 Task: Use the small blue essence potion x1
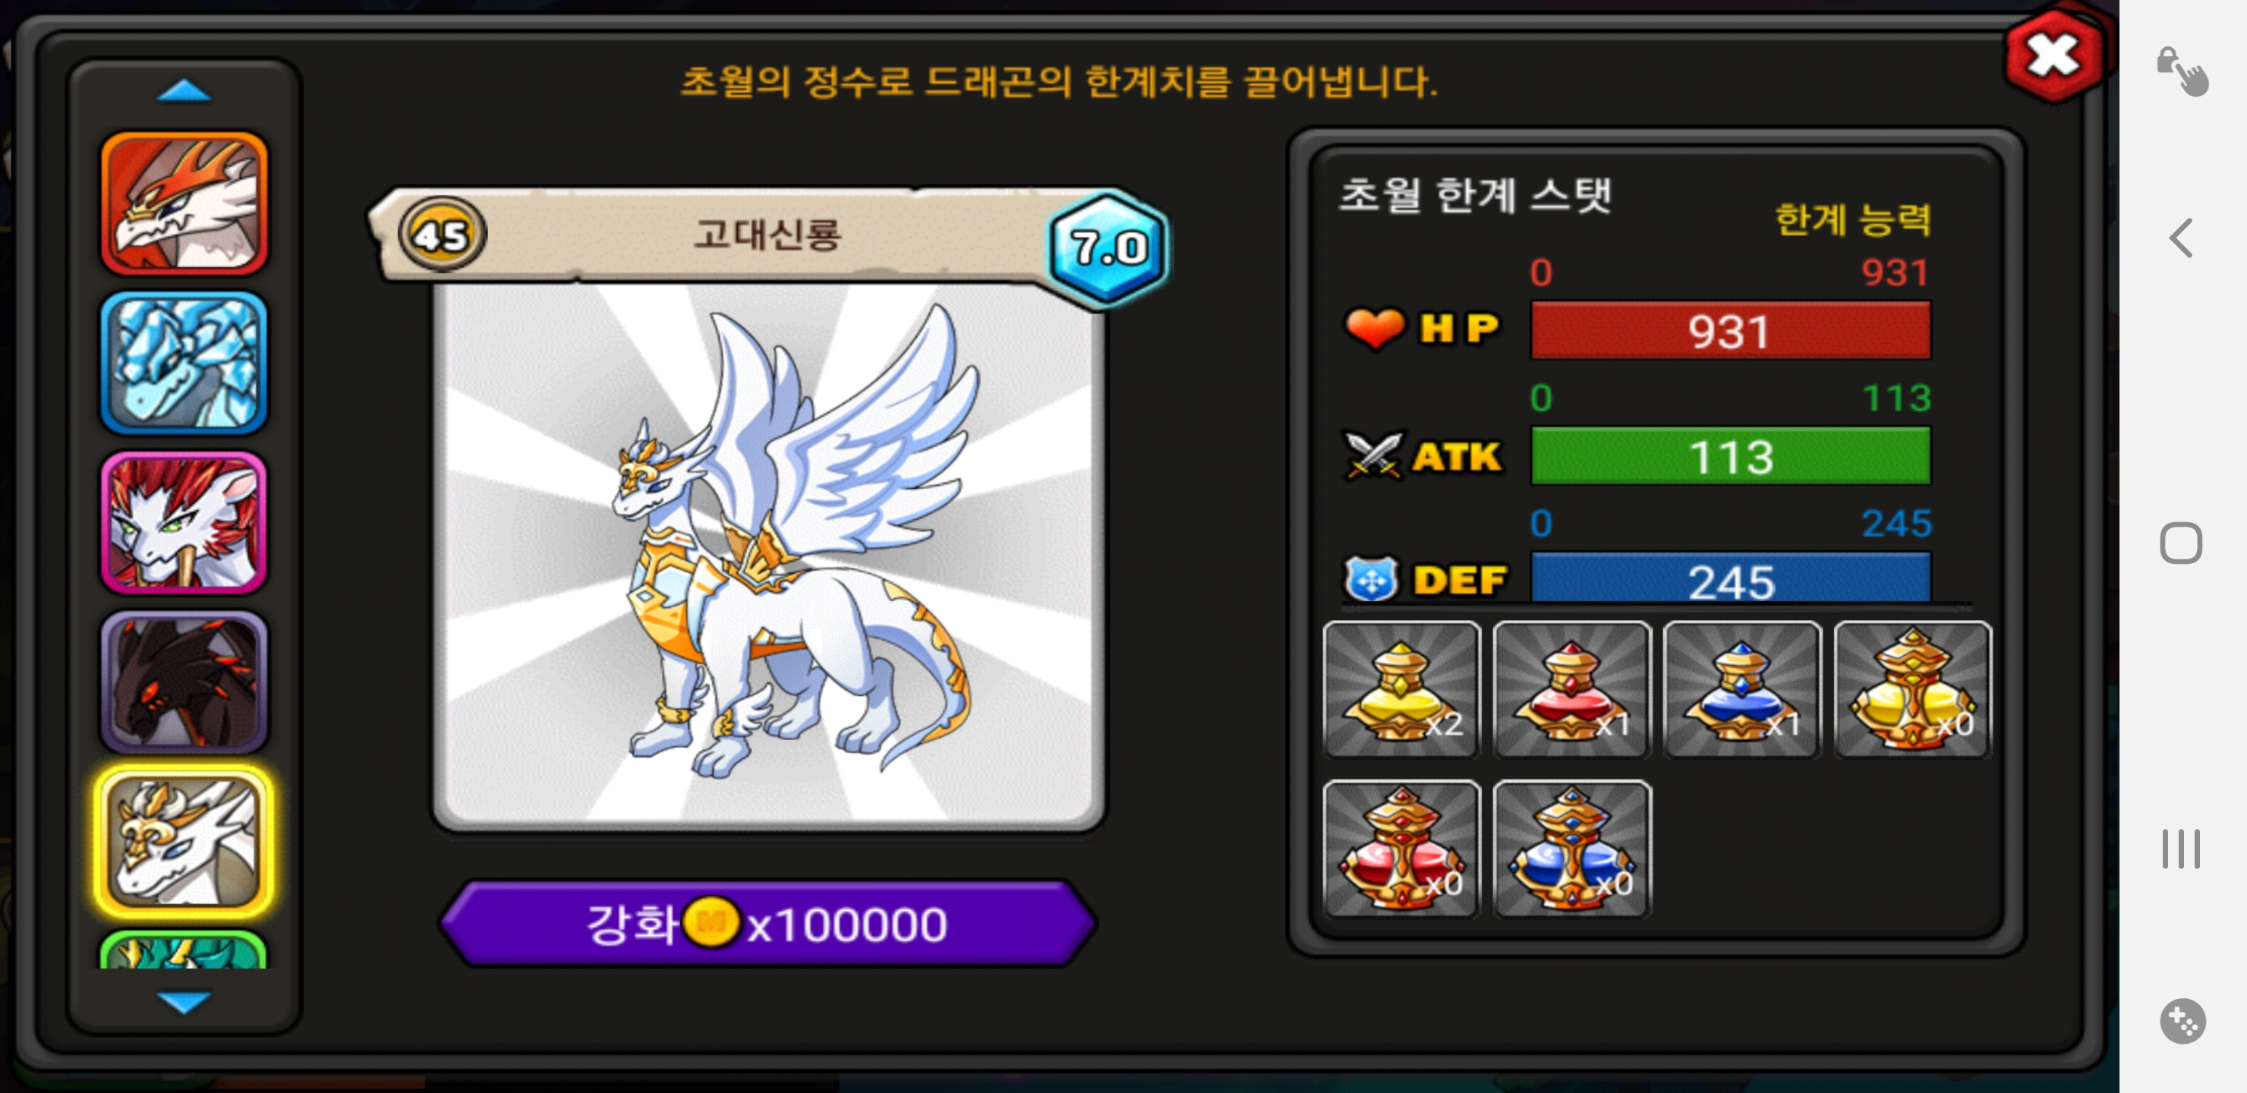(1742, 689)
